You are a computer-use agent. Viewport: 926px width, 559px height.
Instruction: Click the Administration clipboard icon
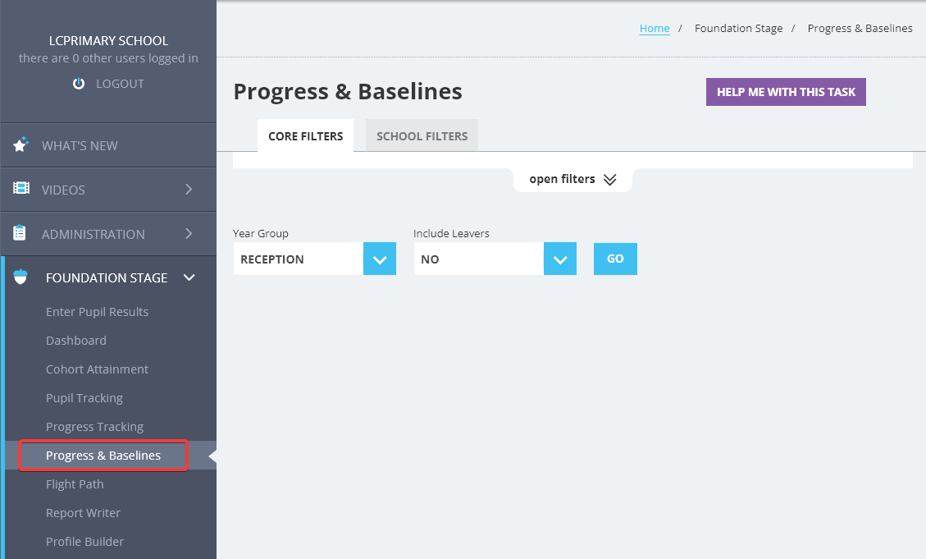pyautogui.click(x=20, y=233)
